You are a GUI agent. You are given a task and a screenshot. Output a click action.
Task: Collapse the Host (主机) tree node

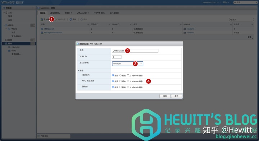4,13
